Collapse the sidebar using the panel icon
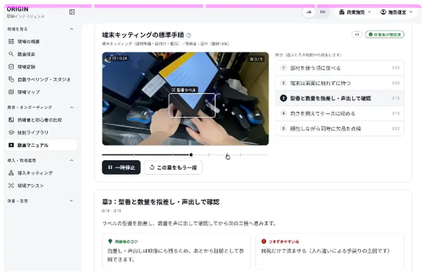The width and height of the screenshot is (426, 275). click(x=72, y=12)
